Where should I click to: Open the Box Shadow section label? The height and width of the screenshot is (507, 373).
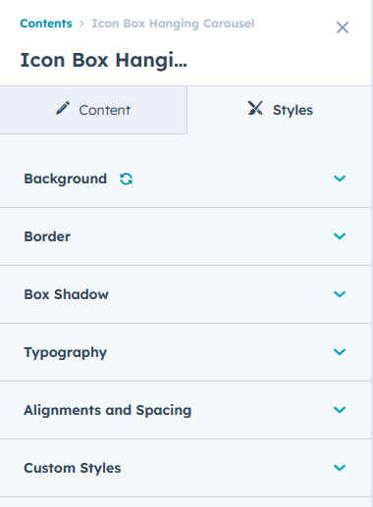pos(66,294)
